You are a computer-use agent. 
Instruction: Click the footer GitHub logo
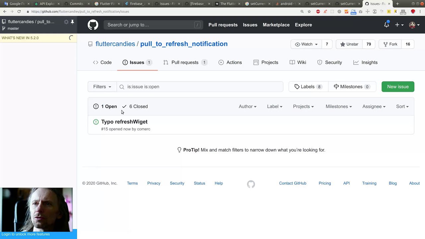tap(251, 184)
